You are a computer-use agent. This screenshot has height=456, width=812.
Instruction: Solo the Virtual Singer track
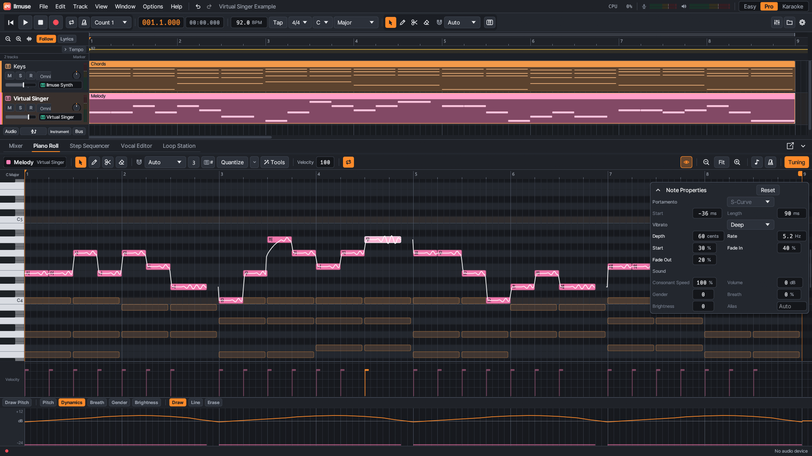coord(20,108)
